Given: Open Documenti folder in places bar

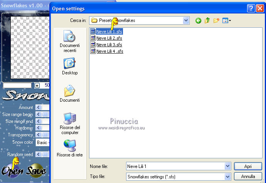Looking at the screenshot, I should coord(70,94).
